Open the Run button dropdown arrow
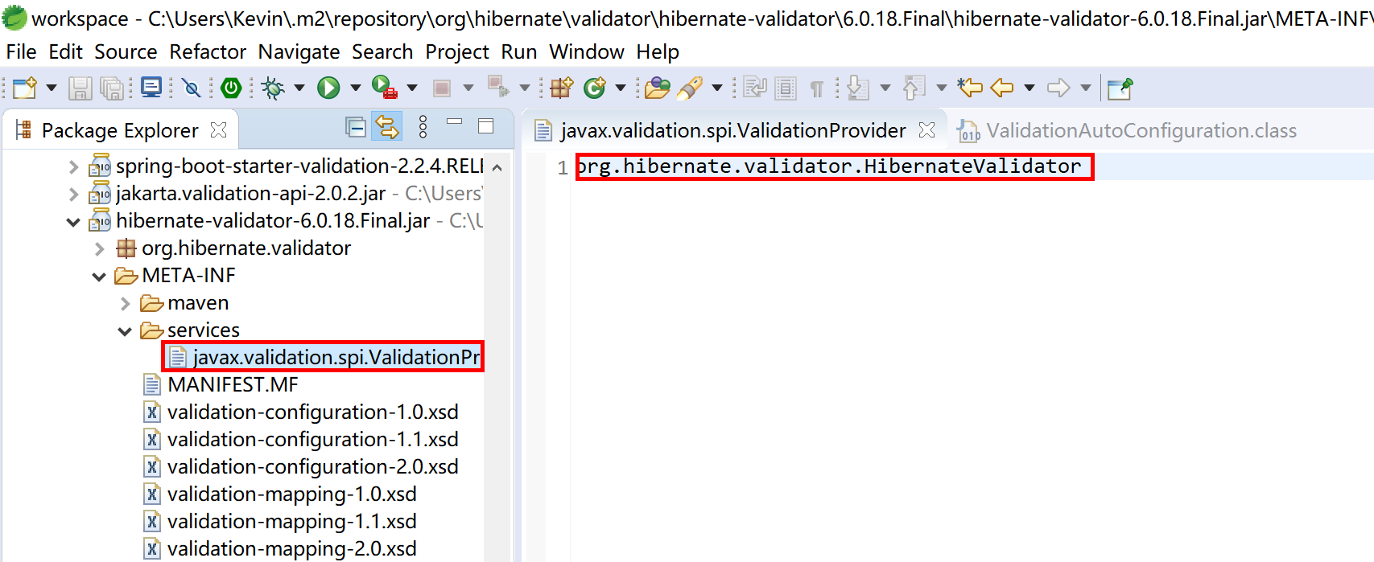This screenshot has height=562, width=1374. pyautogui.click(x=355, y=88)
